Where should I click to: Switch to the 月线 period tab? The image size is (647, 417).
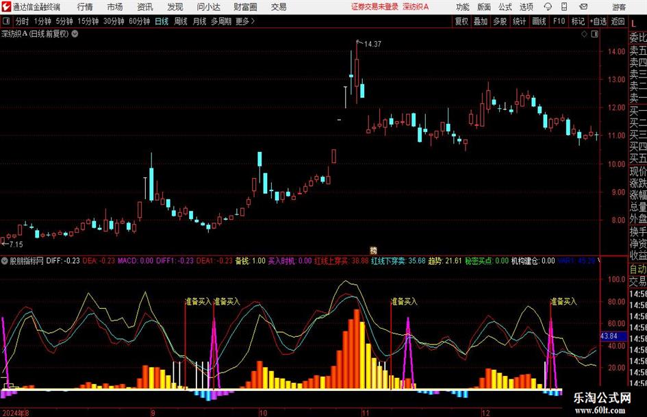(200, 21)
